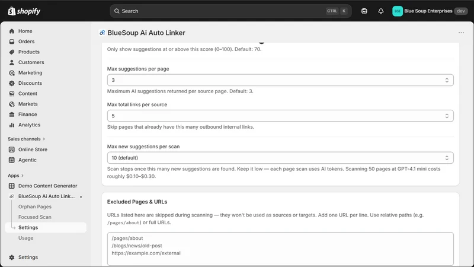This screenshot has width=474, height=267.
Task: Click the pin dot next to BlueSoup app
Action: [x=81, y=197]
